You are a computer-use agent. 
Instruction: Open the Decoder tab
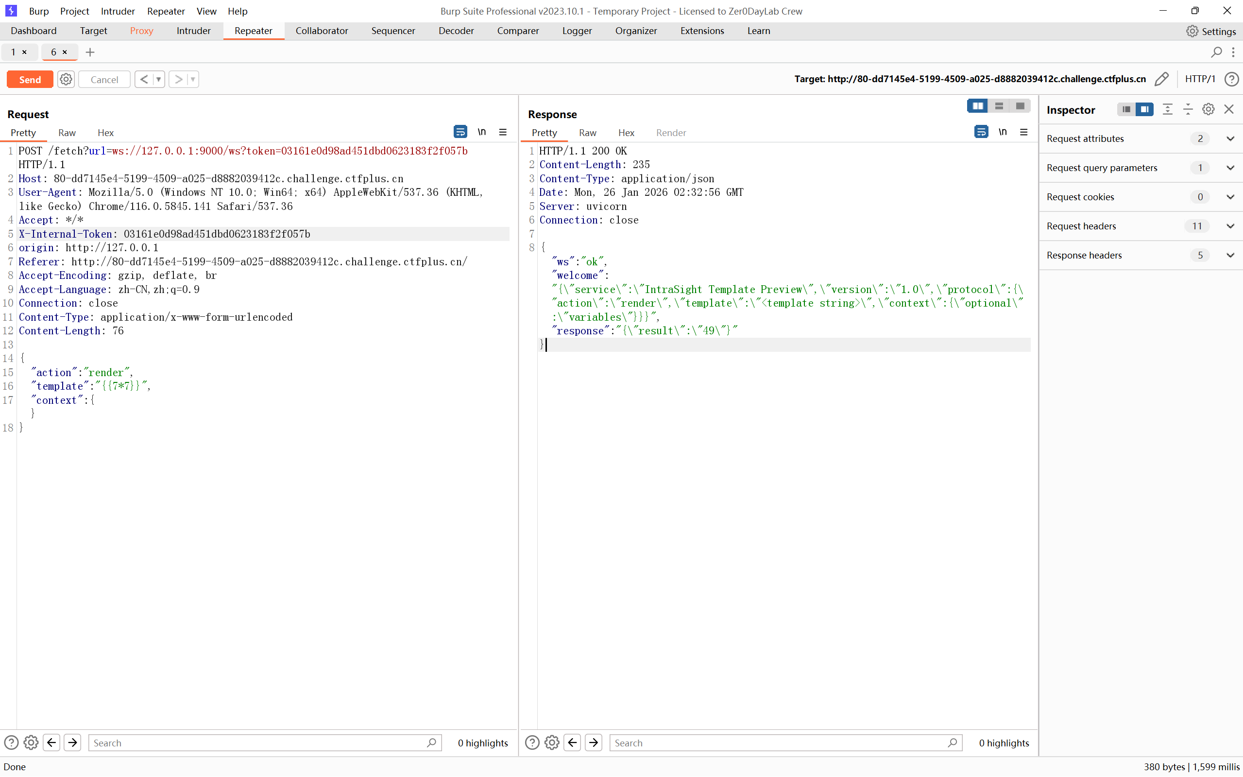click(456, 31)
